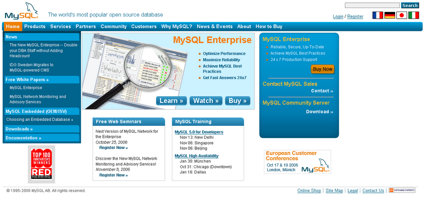Register Now for November 8 seminar
This screenshot has width=425, height=197.
point(114,175)
